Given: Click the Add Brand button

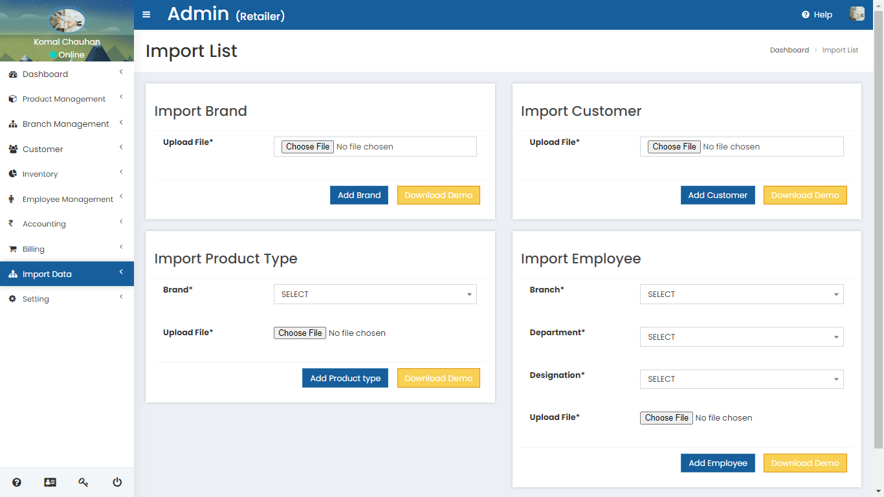Looking at the screenshot, I should click(x=359, y=195).
